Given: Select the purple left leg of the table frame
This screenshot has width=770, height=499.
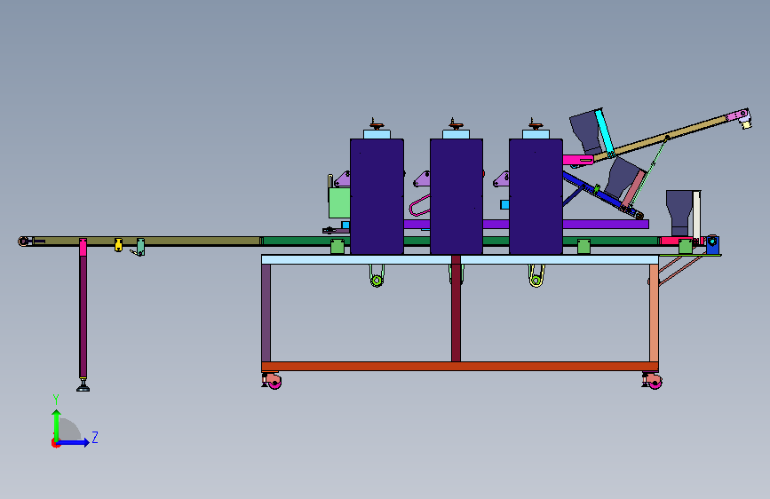Looking at the screenshot, I should tap(266, 313).
